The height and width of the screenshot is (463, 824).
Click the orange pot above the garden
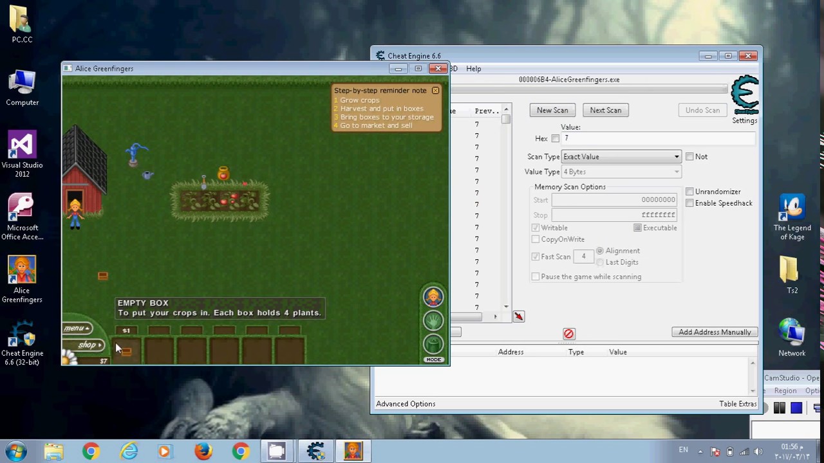(x=223, y=173)
